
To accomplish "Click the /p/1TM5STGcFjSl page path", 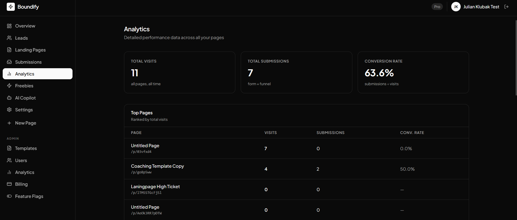I will (146, 193).
